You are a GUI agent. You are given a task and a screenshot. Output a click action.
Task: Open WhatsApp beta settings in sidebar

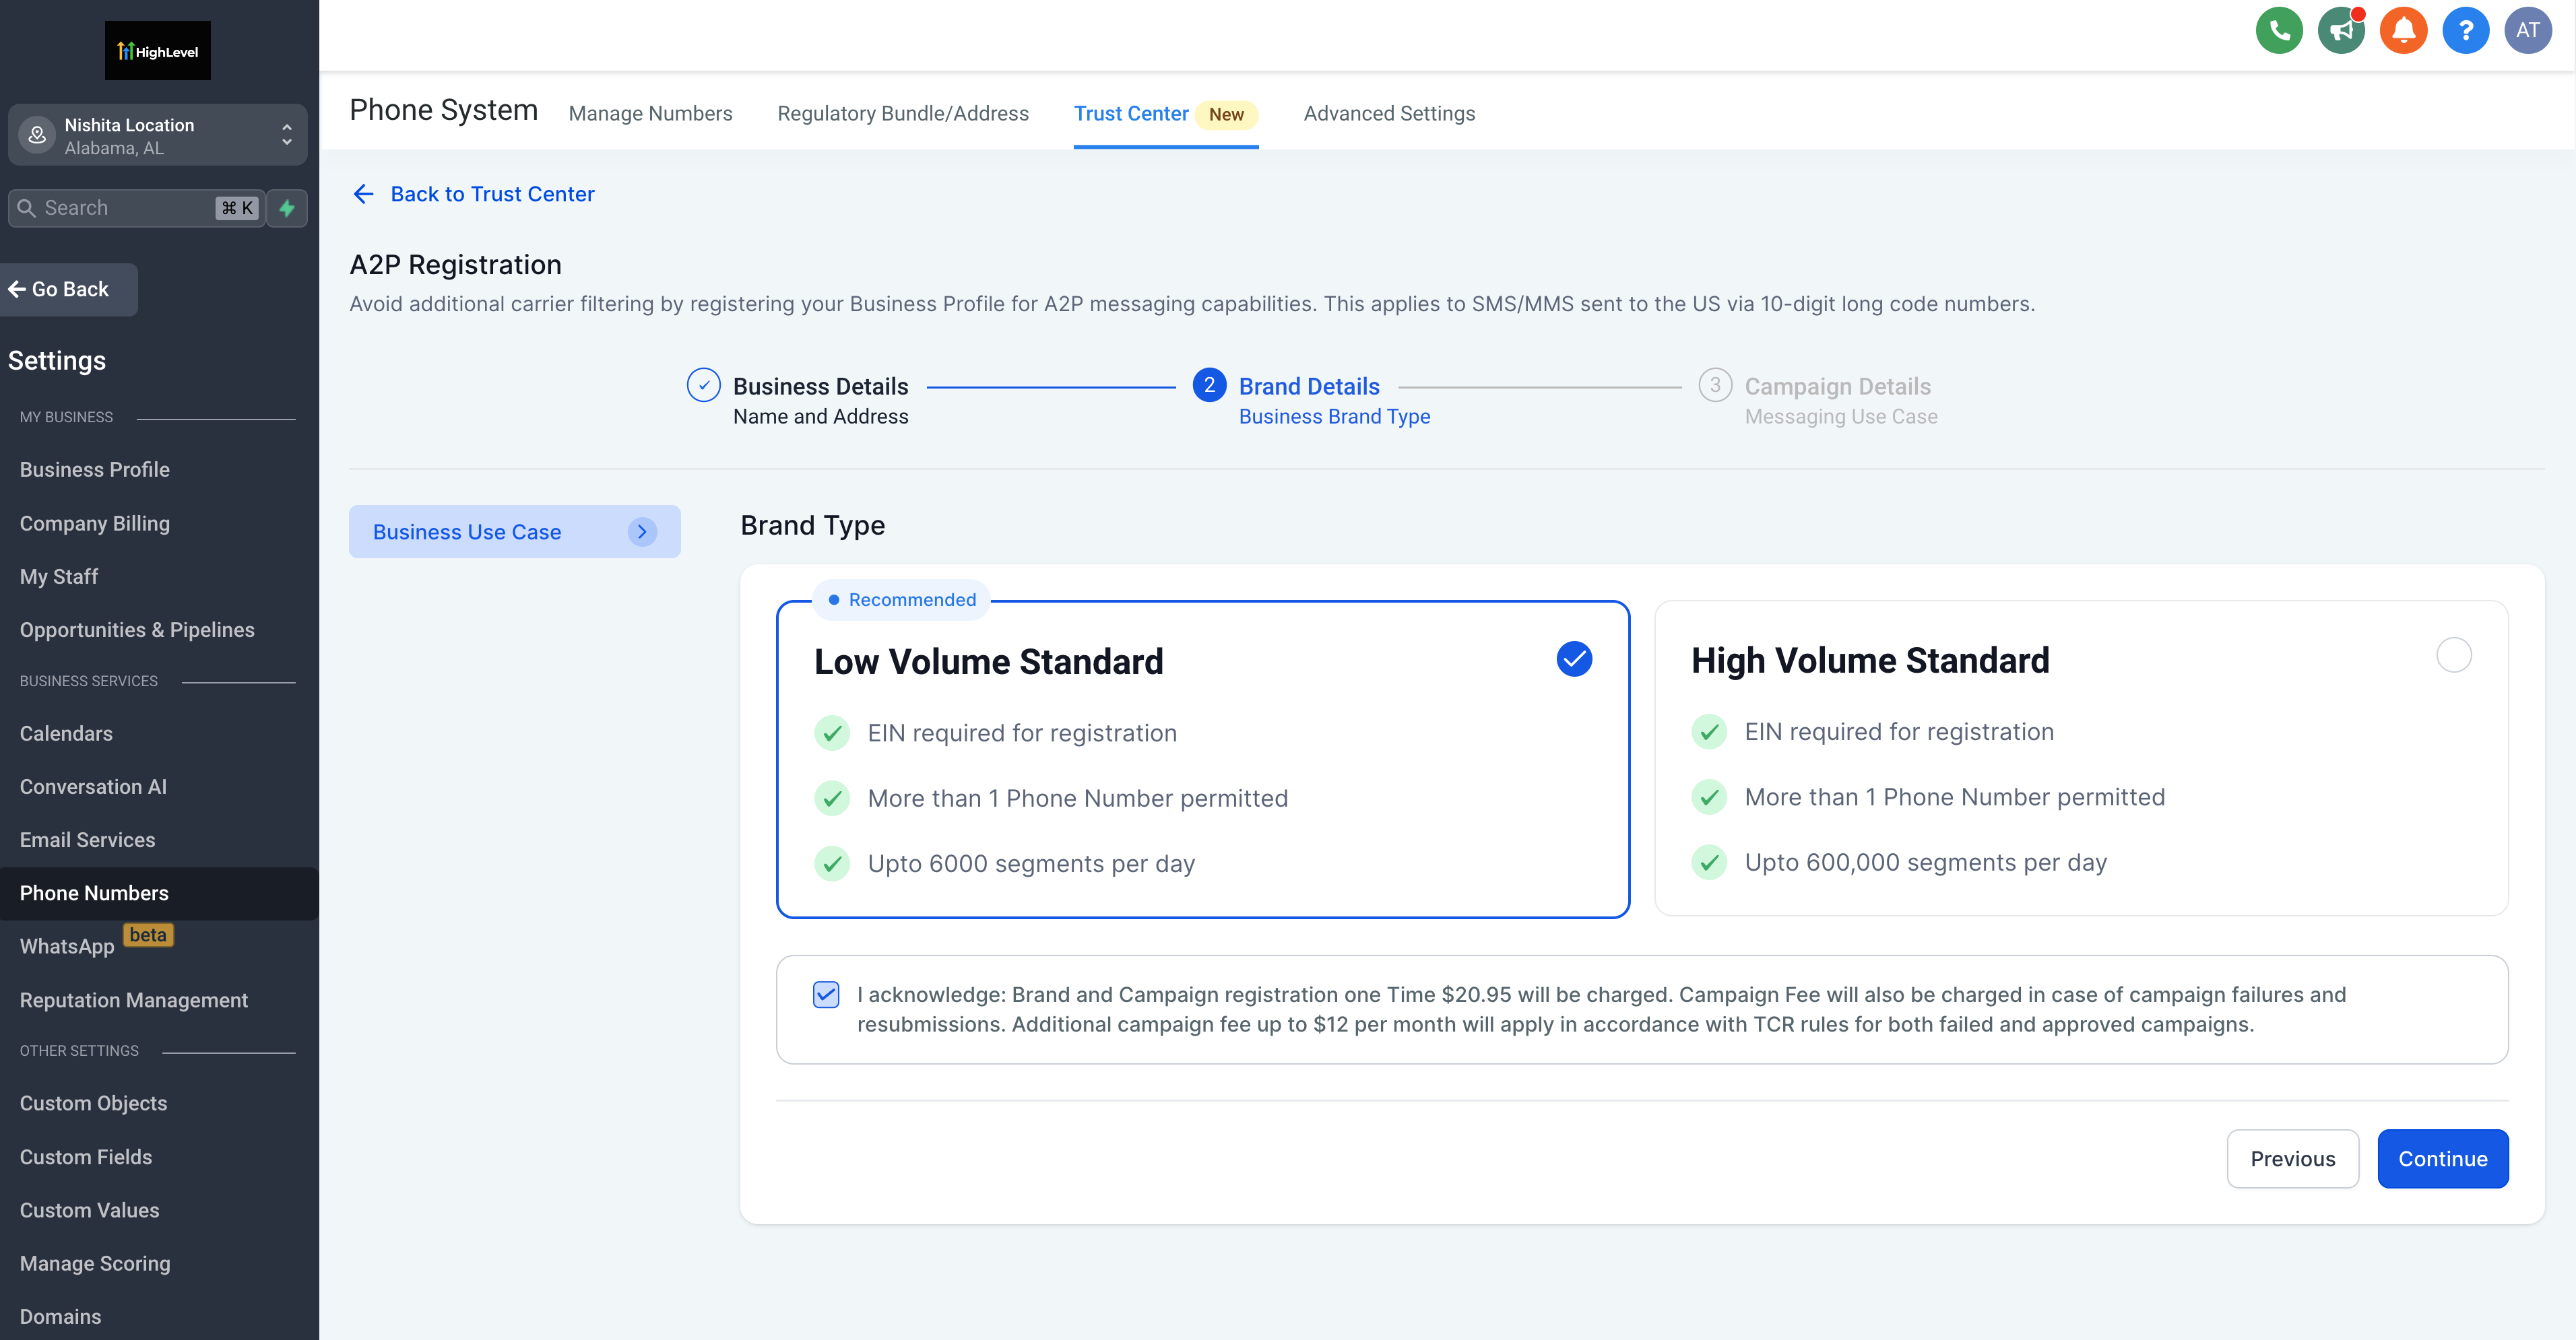point(67,946)
